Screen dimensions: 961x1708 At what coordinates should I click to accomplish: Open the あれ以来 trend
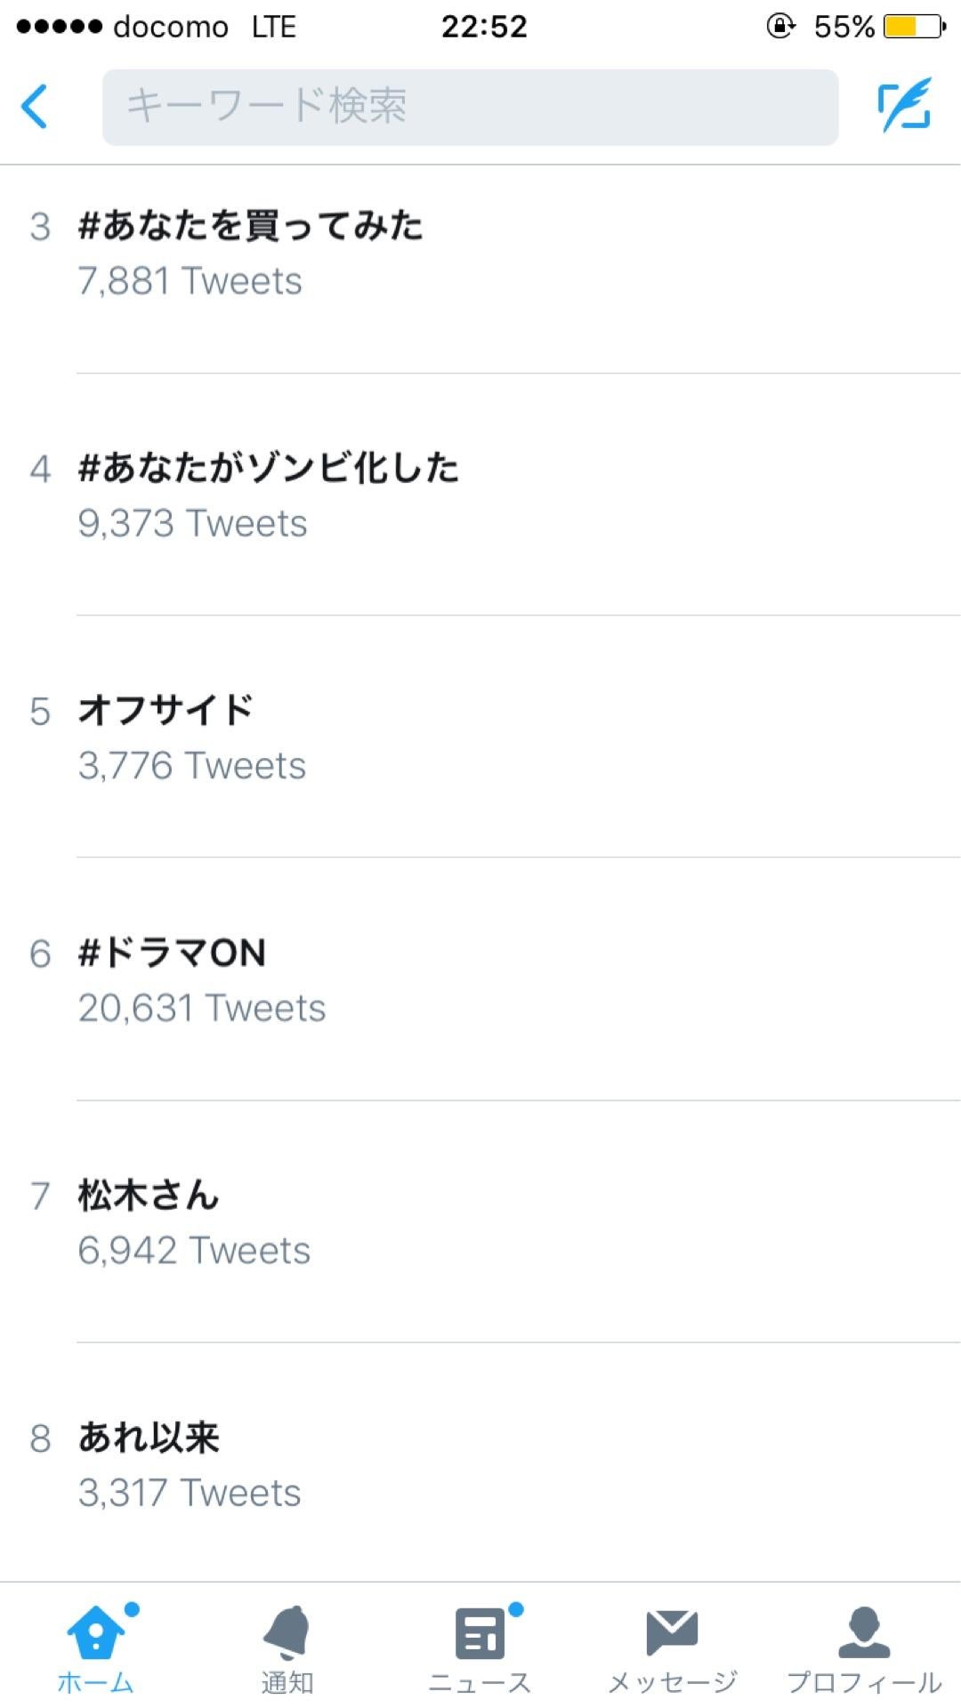tap(149, 1438)
